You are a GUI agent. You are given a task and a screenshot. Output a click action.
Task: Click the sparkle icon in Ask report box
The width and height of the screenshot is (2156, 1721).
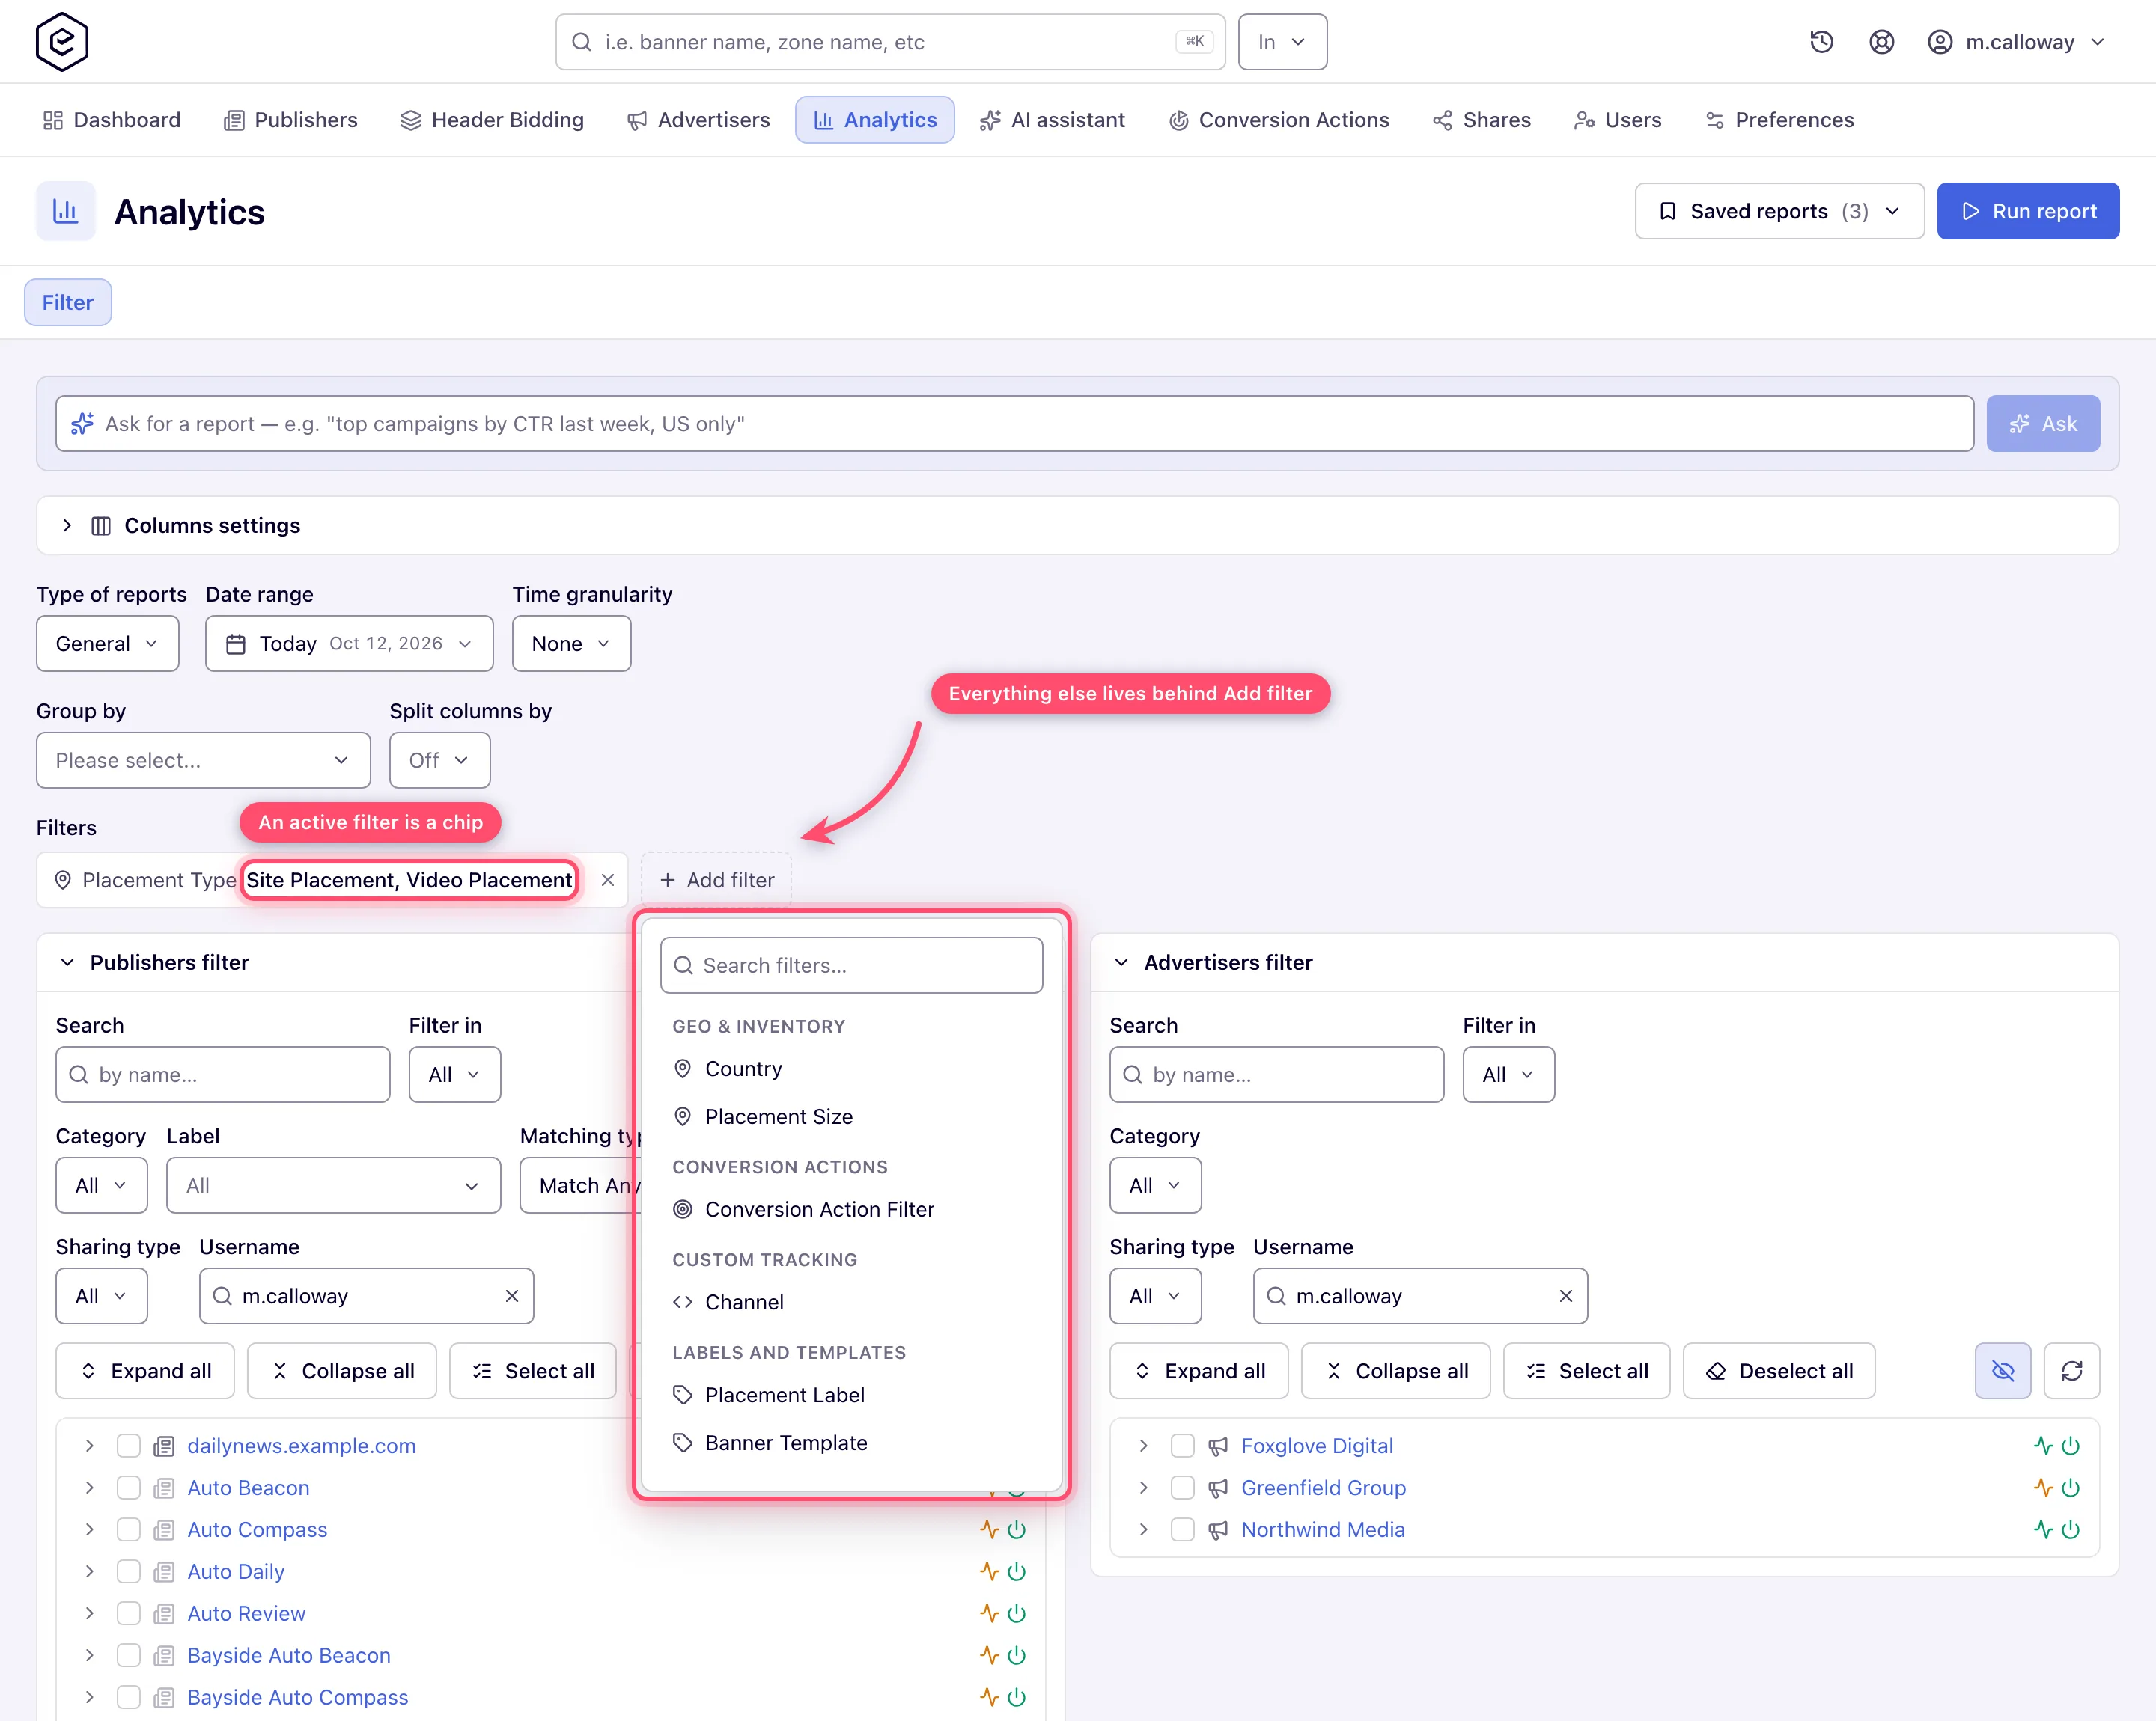click(82, 424)
